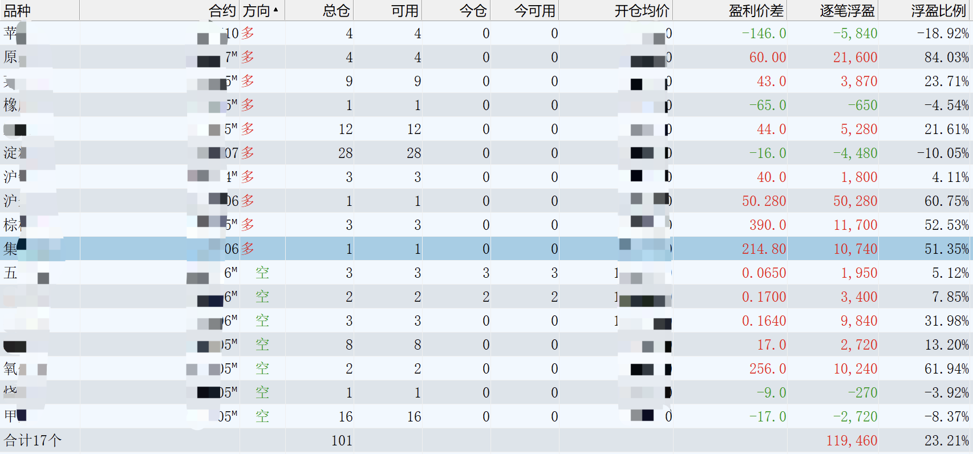
Task: Click the position row with 总仓 of 28
Action: click(345, 153)
